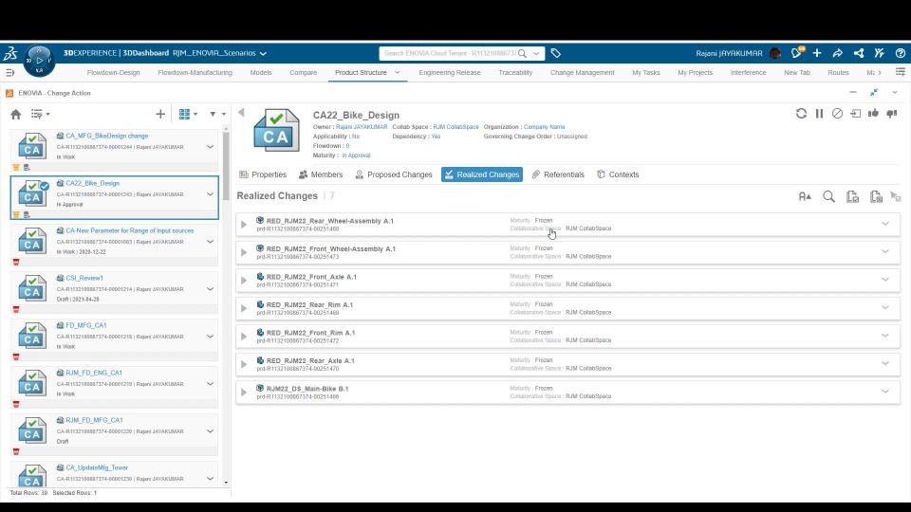This screenshot has width=911, height=512.
Task: Open My Tasks dashboard tab
Action: click(646, 73)
